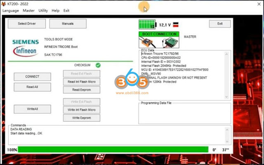Click inside Programming Data File box
The width and height of the screenshot is (264, 165).
185,114
